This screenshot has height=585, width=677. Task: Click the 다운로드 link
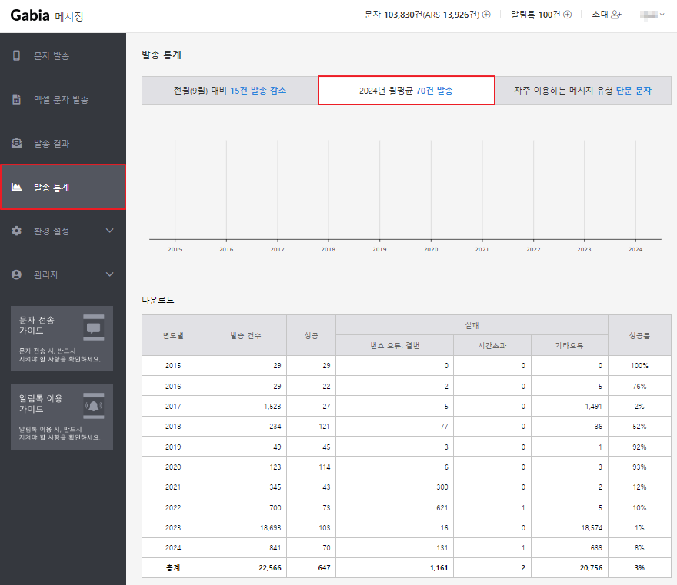click(x=158, y=300)
